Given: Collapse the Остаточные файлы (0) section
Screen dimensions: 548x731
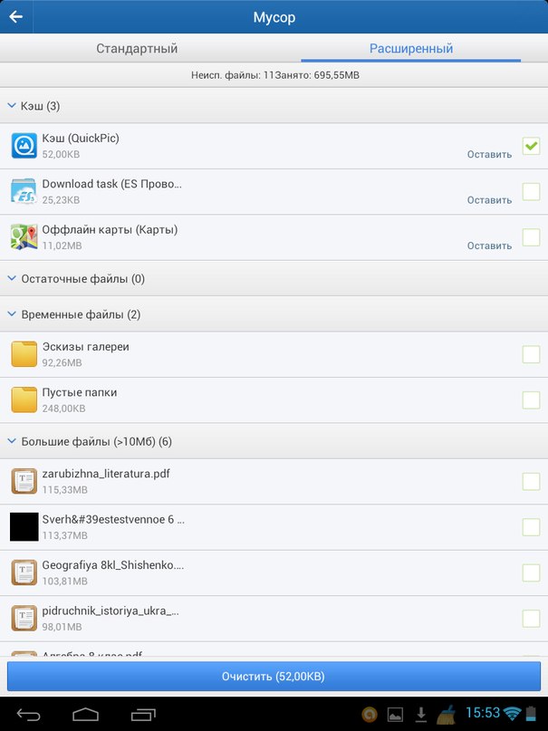Looking at the screenshot, I should (x=274, y=279).
